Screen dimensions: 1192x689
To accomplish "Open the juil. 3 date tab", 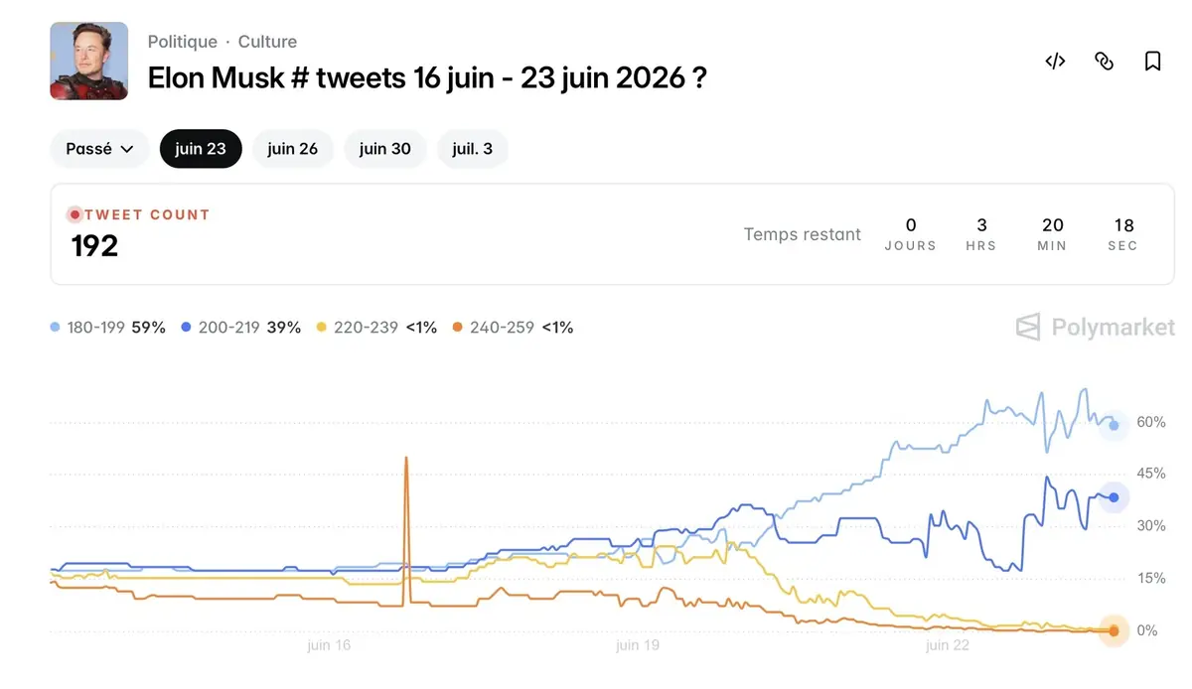I will pos(472,149).
